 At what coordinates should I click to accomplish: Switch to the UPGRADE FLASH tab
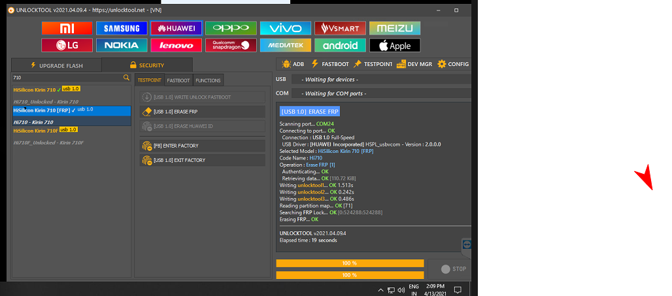(x=57, y=65)
